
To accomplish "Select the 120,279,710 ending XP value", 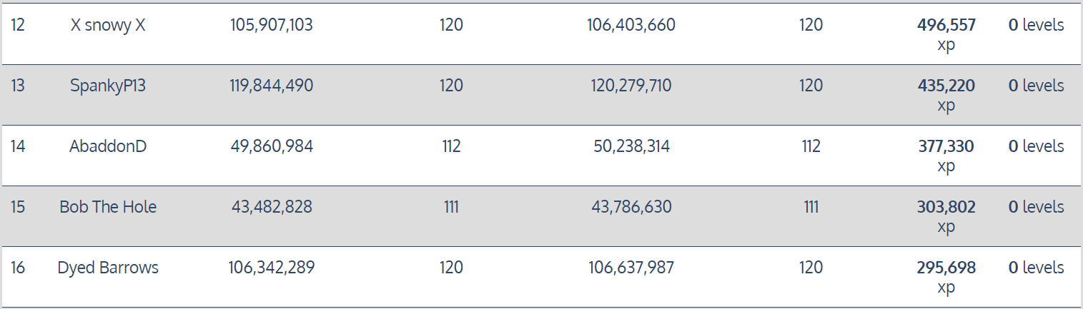I will pyautogui.click(x=630, y=86).
